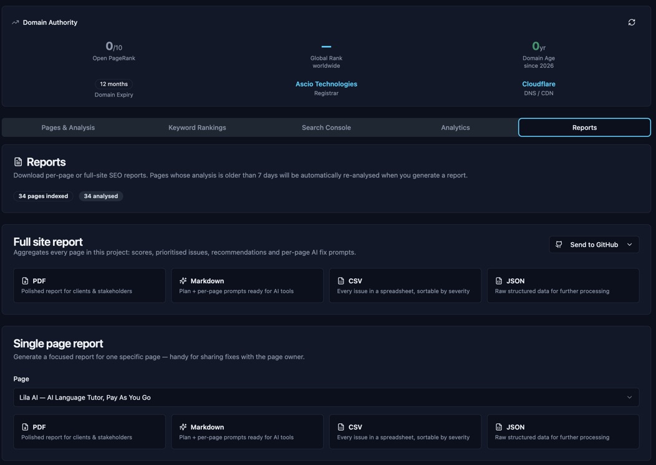Click the 'Open PageRank' label
656x465 pixels.
[113, 58]
